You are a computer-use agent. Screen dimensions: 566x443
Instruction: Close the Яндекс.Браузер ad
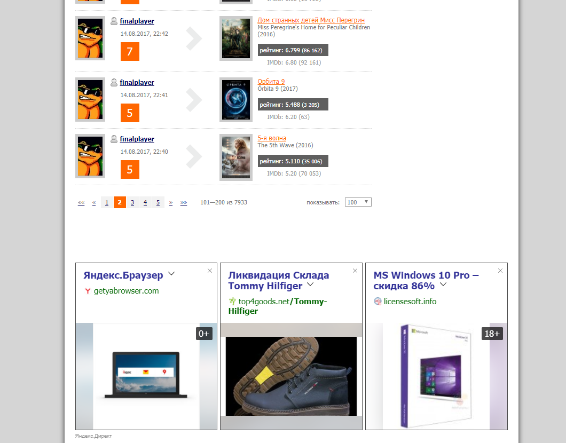(x=210, y=271)
